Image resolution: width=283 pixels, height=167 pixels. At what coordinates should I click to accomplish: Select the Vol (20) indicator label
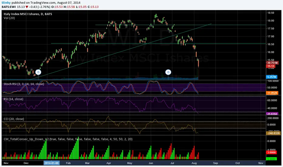pyautogui.click(x=9, y=18)
